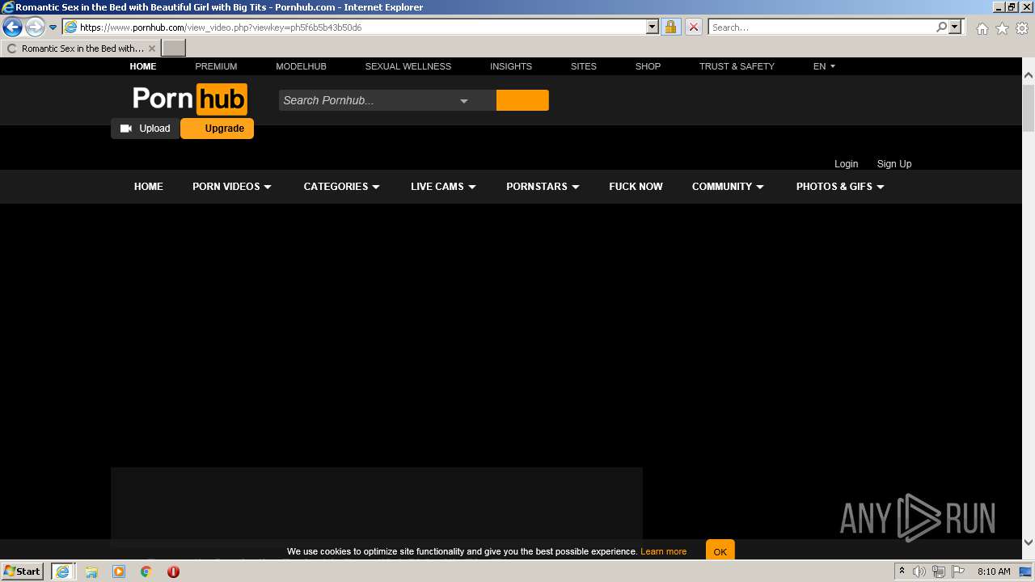Click the Upload button
This screenshot has width=1035, height=582.
coord(146,129)
